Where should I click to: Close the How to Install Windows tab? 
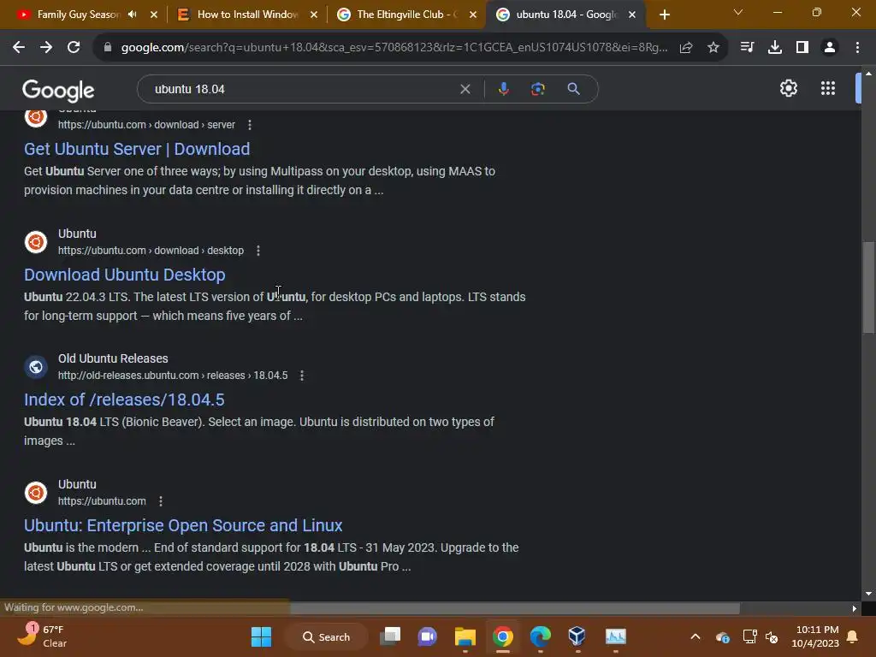tap(314, 15)
